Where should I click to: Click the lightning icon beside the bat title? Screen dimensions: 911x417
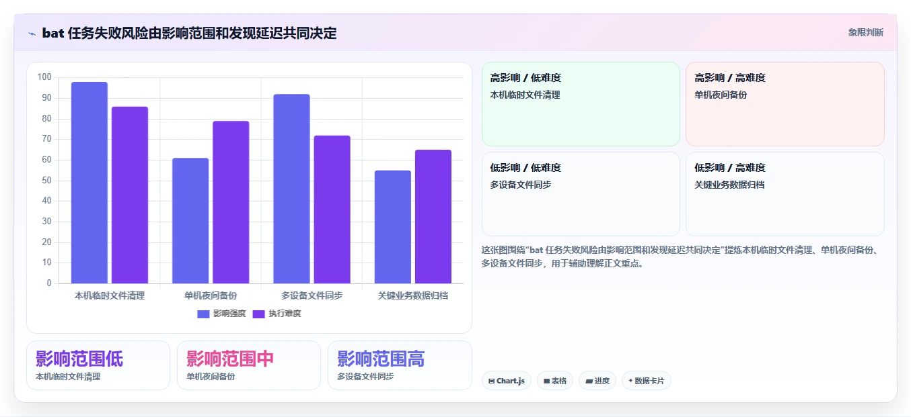coord(32,33)
